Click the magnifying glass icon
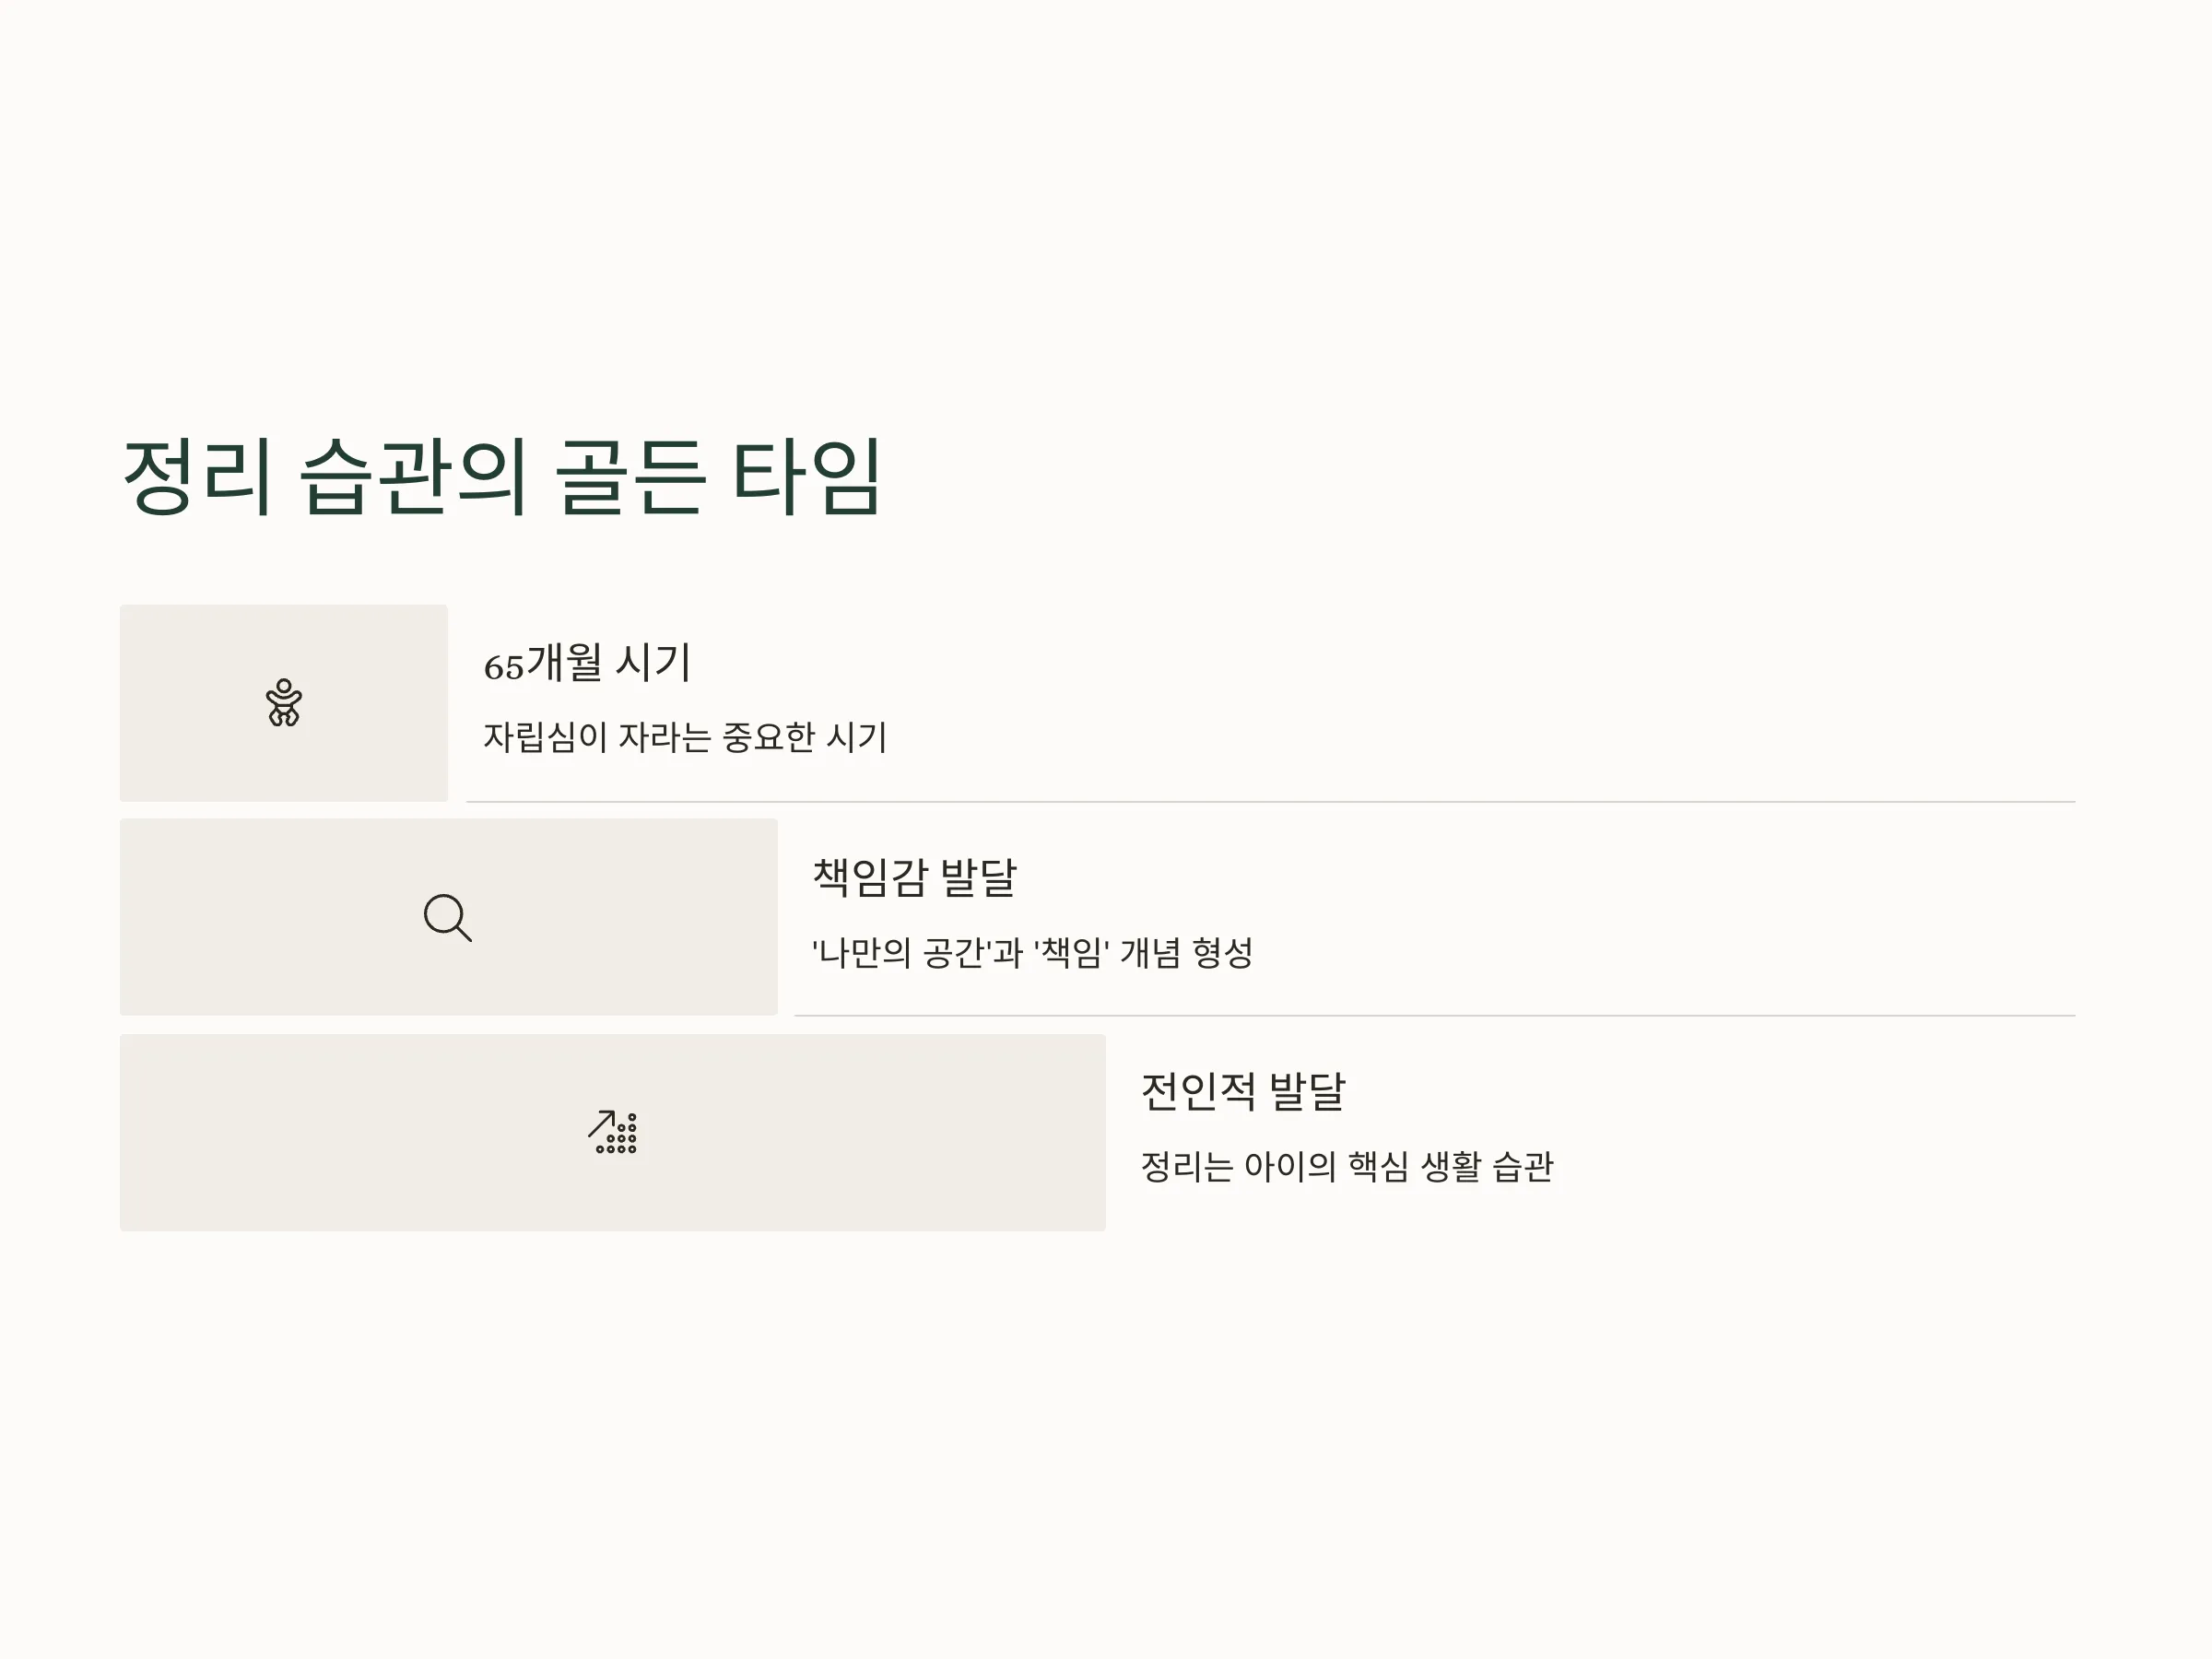This screenshot has height=1659, width=2212. point(448,918)
